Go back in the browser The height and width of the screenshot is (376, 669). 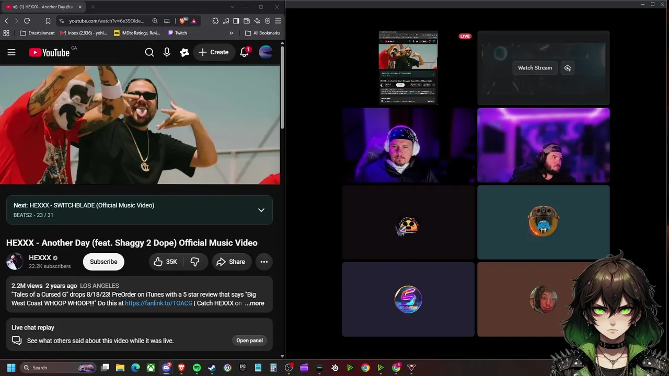[x=6, y=21]
